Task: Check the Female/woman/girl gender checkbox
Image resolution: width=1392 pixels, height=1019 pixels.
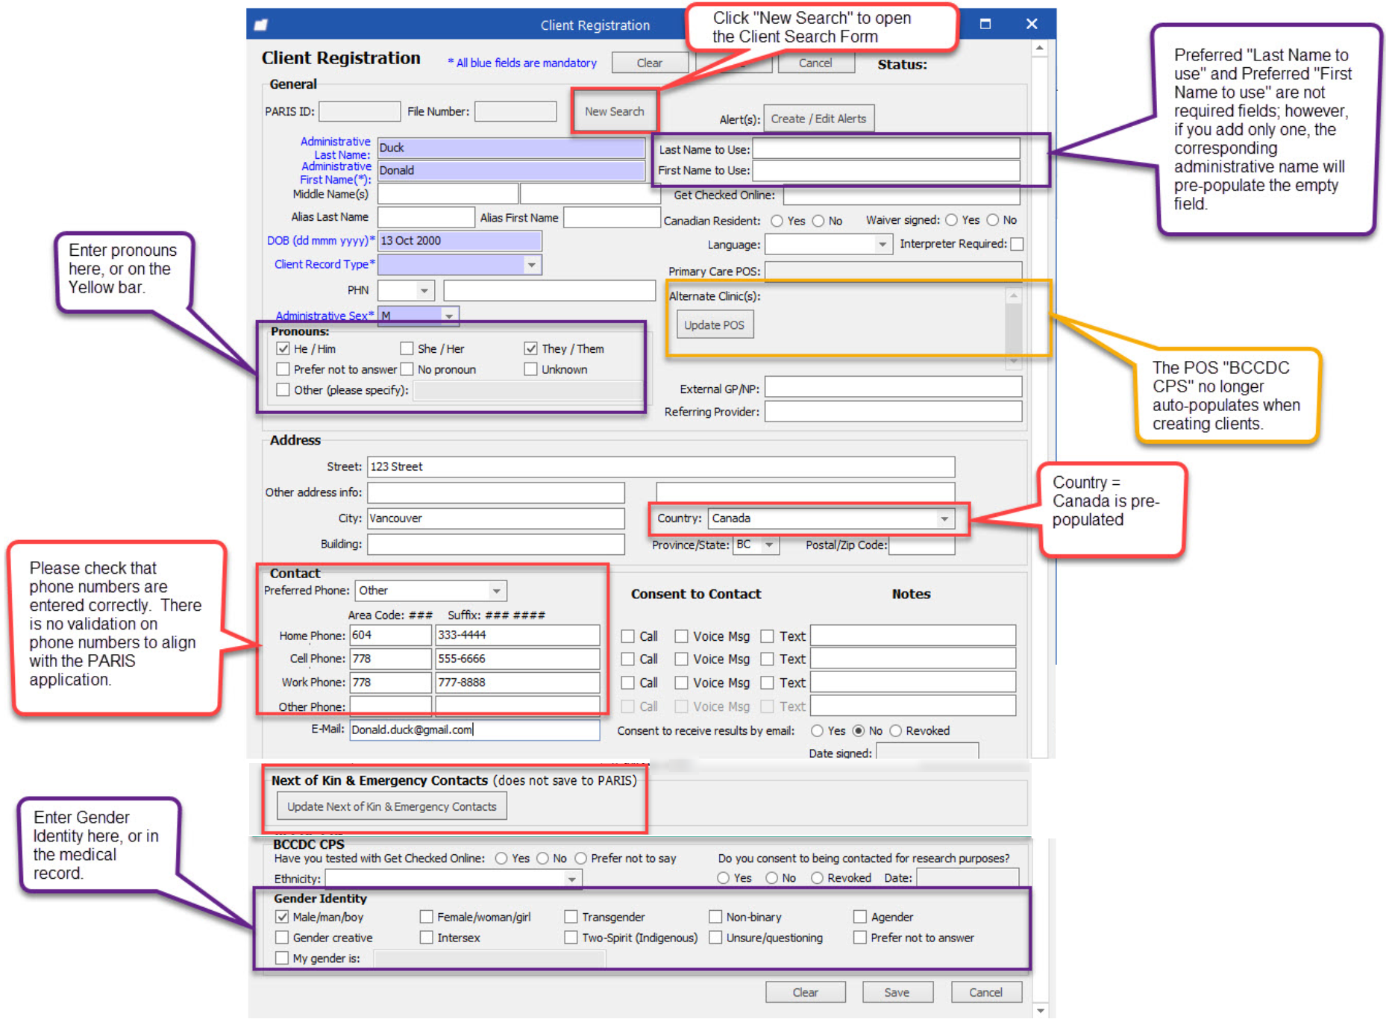Action: click(427, 917)
